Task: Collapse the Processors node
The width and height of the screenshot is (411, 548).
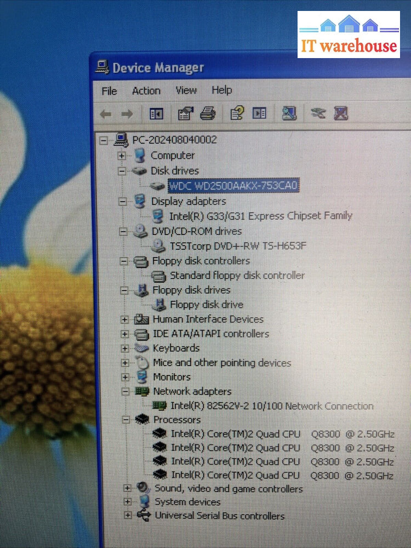Action: pyautogui.click(x=125, y=420)
